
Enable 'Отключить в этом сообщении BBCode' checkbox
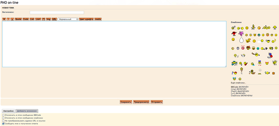click(3, 115)
